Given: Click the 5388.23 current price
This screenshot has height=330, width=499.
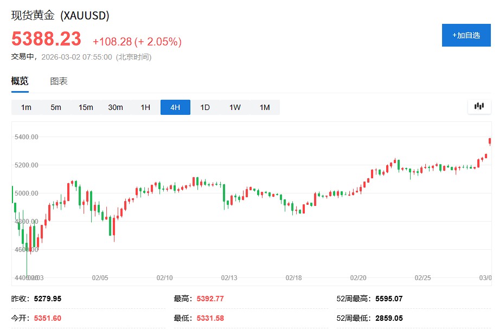Looking at the screenshot, I should click(47, 39).
